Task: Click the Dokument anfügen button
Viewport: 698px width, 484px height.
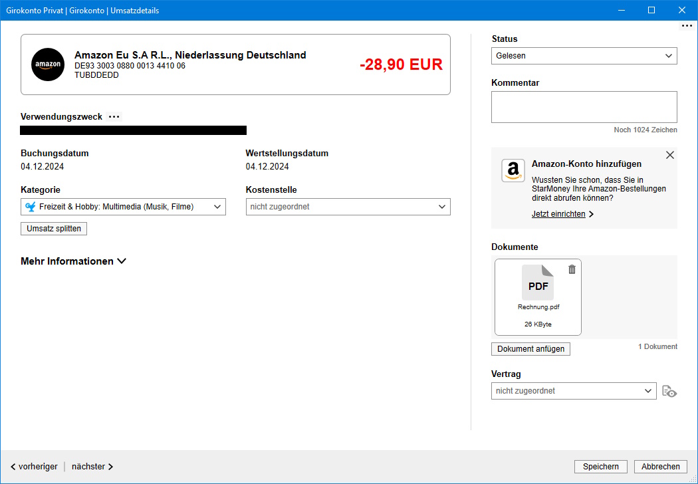Action: pyautogui.click(x=530, y=348)
